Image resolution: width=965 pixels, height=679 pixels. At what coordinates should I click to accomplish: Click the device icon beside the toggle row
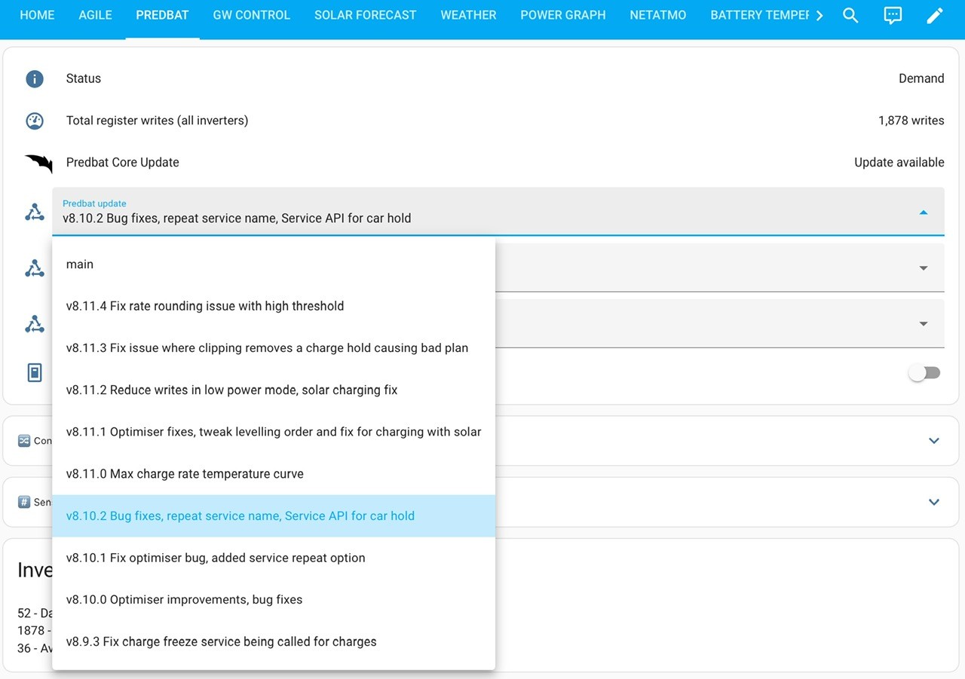pyautogui.click(x=35, y=372)
